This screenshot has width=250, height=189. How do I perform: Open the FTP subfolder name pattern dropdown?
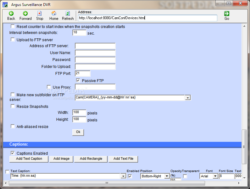[188, 97]
